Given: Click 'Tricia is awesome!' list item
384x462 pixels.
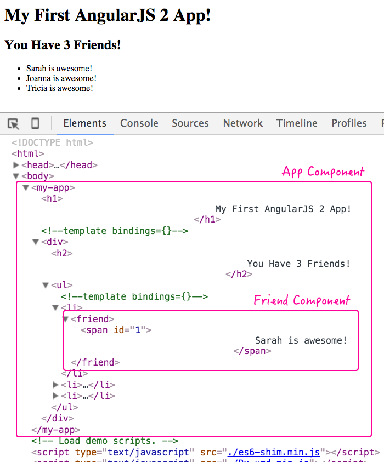Looking at the screenshot, I should pyautogui.click(x=60, y=88).
